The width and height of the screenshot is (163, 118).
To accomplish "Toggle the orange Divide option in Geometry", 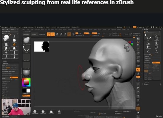I will tap(14, 77).
